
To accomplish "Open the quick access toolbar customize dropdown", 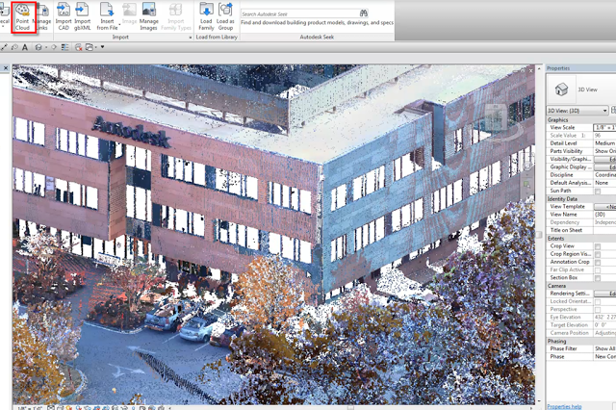I will [x=103, y=47].
